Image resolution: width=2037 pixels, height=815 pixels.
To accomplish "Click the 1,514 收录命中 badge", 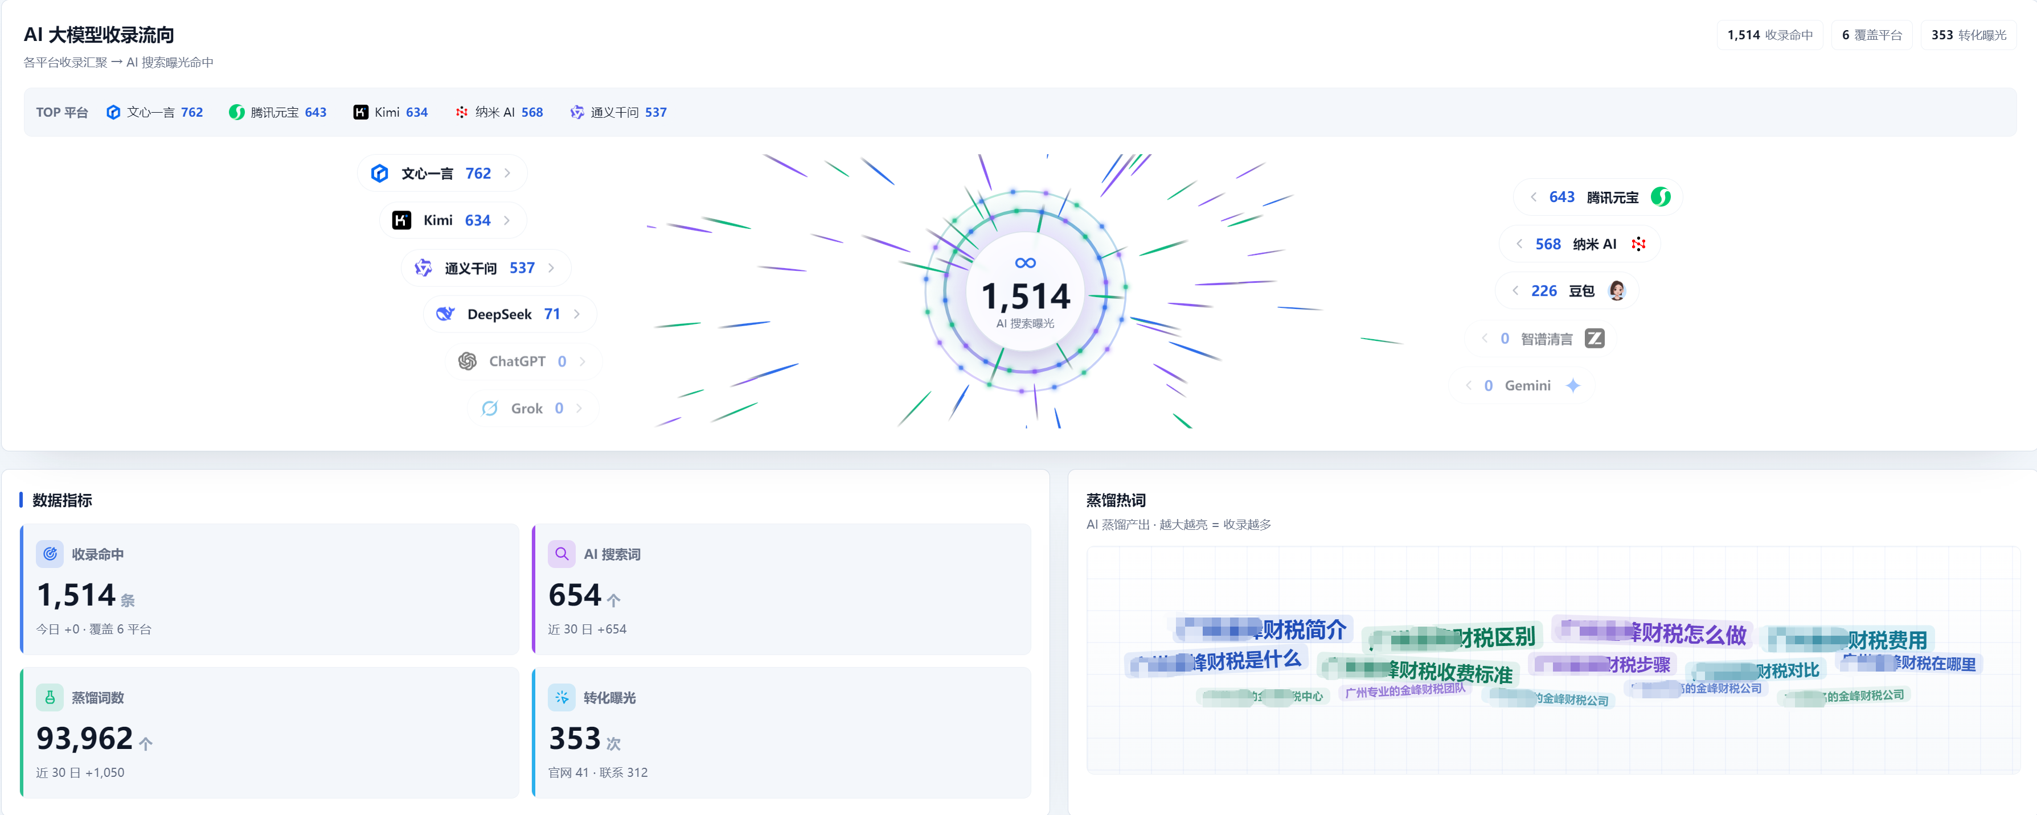I will click(1770, 35).
